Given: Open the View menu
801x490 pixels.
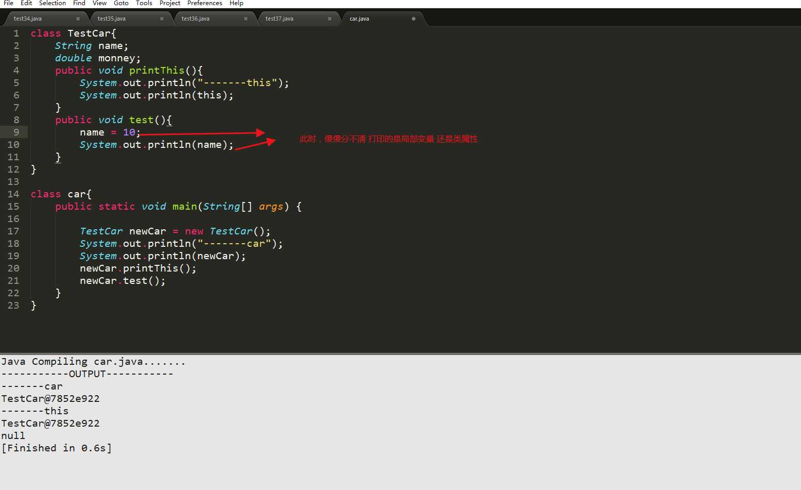Looking at the screenshot, I should pos(99,3).
